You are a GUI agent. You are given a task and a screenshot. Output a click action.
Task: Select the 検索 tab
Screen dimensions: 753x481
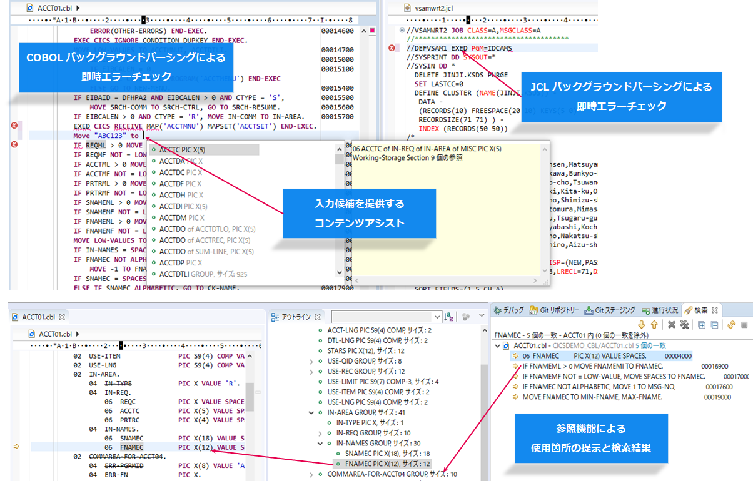click(x=697, y=310)
